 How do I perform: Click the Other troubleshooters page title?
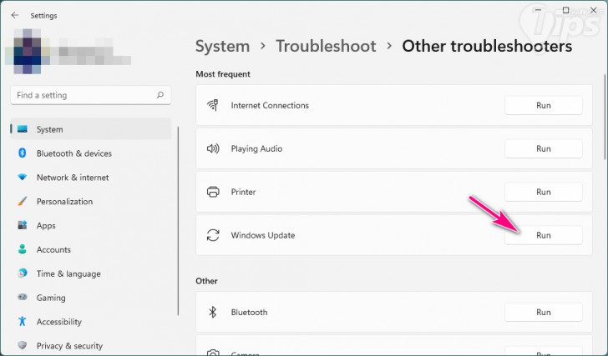487,46
